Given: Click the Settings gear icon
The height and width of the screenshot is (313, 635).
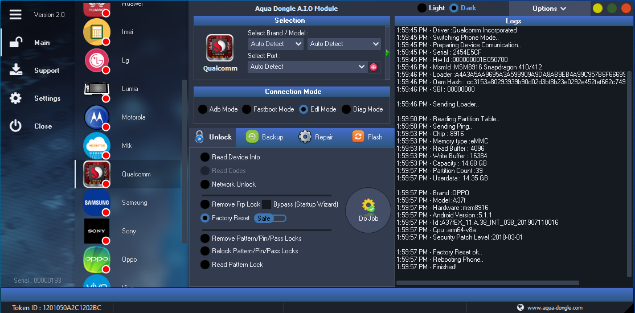Looking at the screenshot, I should pyautogui.click(x=15, y=98).
